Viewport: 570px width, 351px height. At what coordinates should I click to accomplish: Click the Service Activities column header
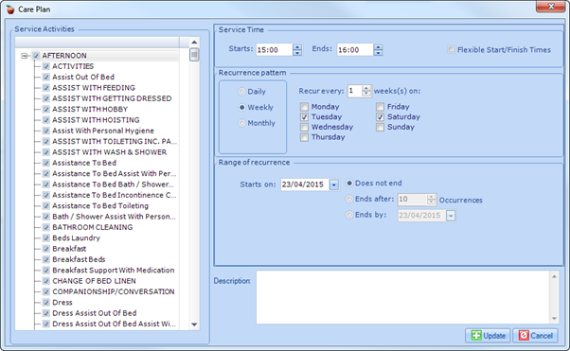97,43
